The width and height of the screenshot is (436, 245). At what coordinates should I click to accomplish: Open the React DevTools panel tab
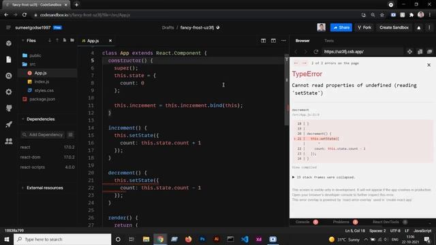(386, 222)
